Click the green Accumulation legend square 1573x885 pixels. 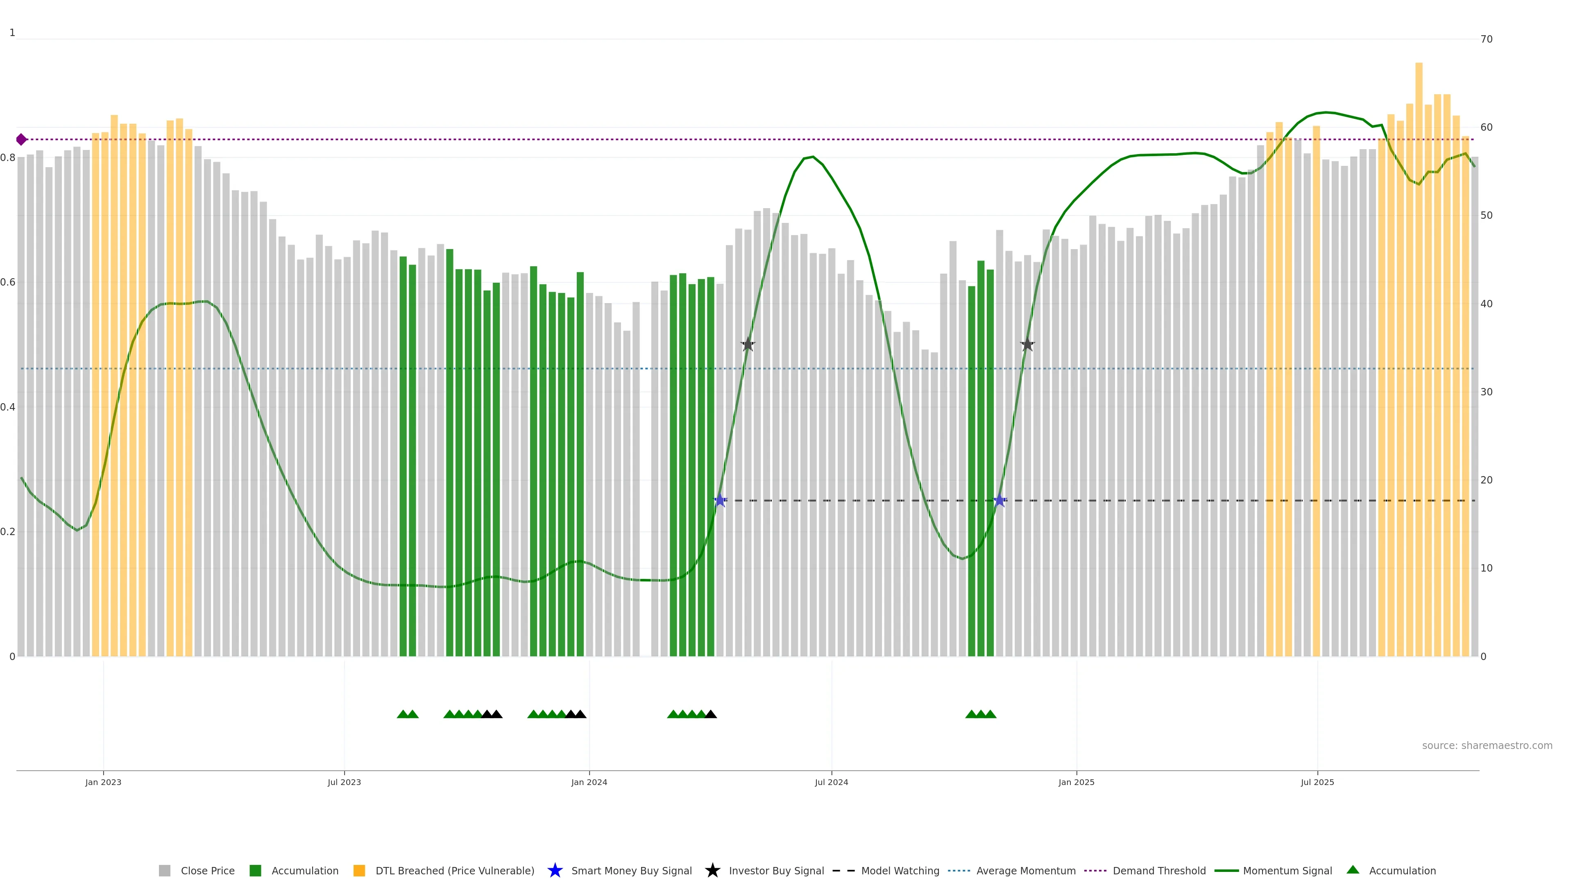(x=255, y=871)
